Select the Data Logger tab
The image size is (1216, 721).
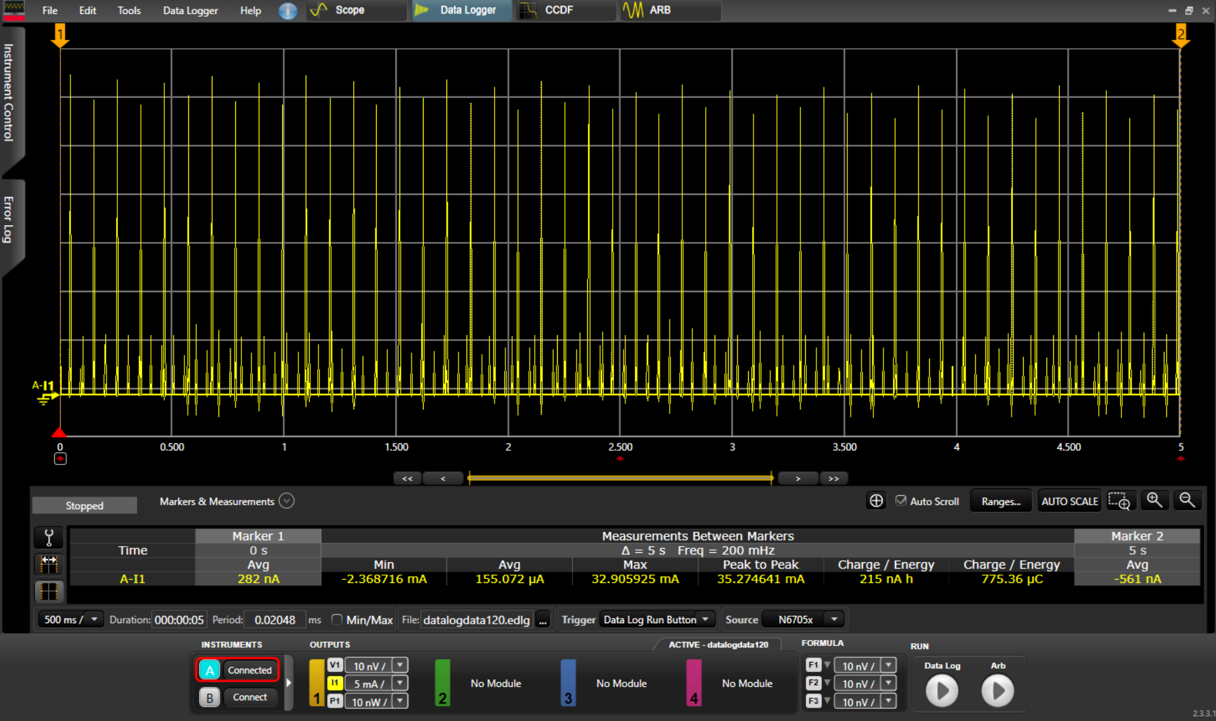pyautogui.click(x=461, y=10)
